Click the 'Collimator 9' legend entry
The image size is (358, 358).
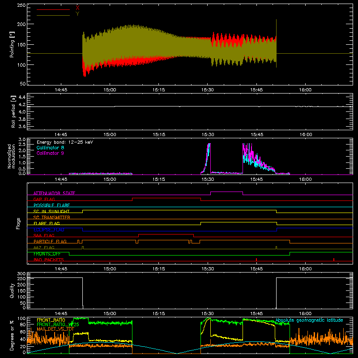coord(50,153)
